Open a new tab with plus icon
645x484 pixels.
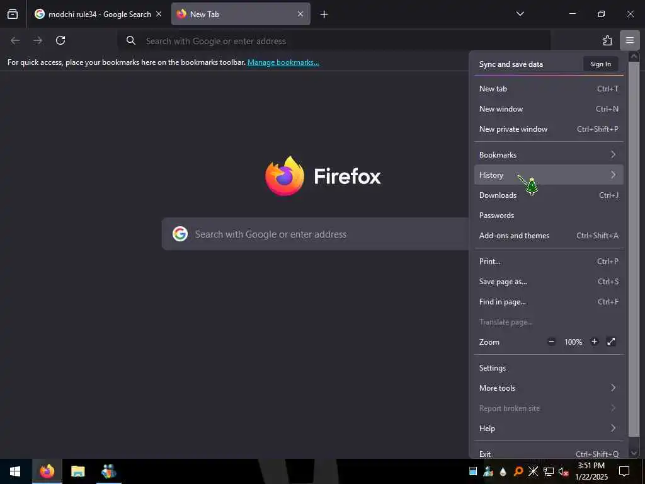point(324,14)
